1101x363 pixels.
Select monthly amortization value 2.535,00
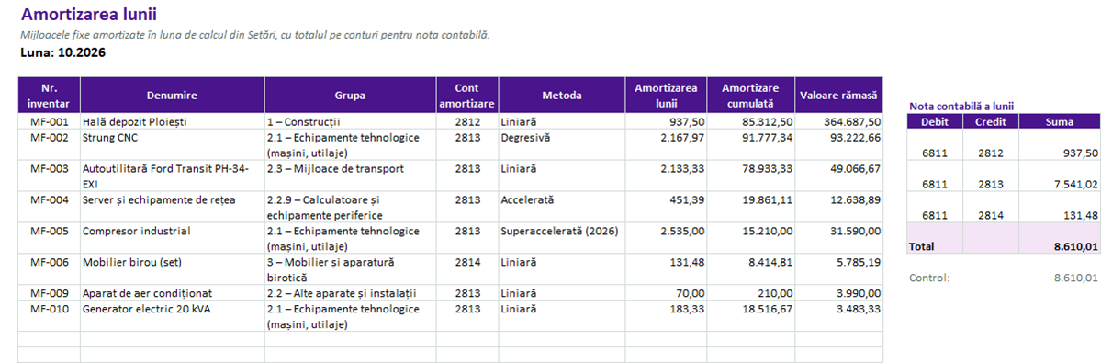tap(666, 238)
